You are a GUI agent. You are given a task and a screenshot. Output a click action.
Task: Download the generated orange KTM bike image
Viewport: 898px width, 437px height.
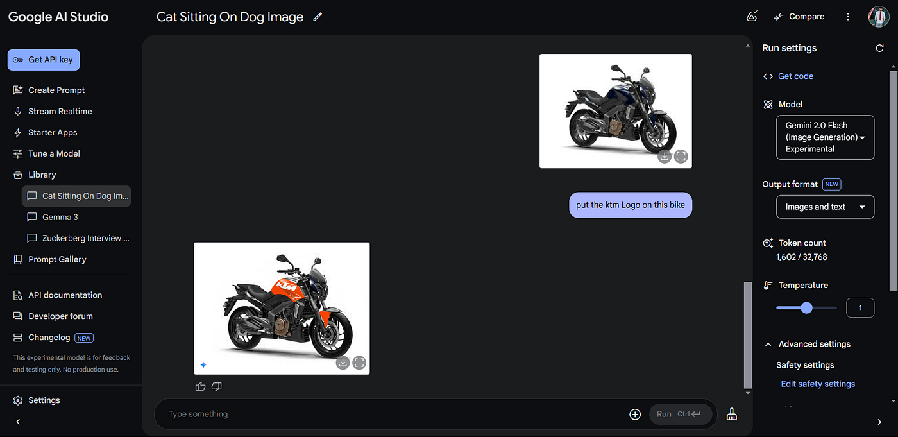point(343,363)
